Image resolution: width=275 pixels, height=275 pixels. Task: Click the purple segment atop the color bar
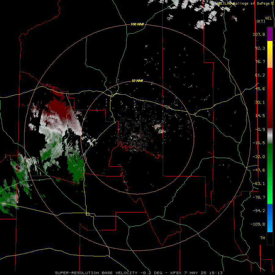tap(270, 34)
